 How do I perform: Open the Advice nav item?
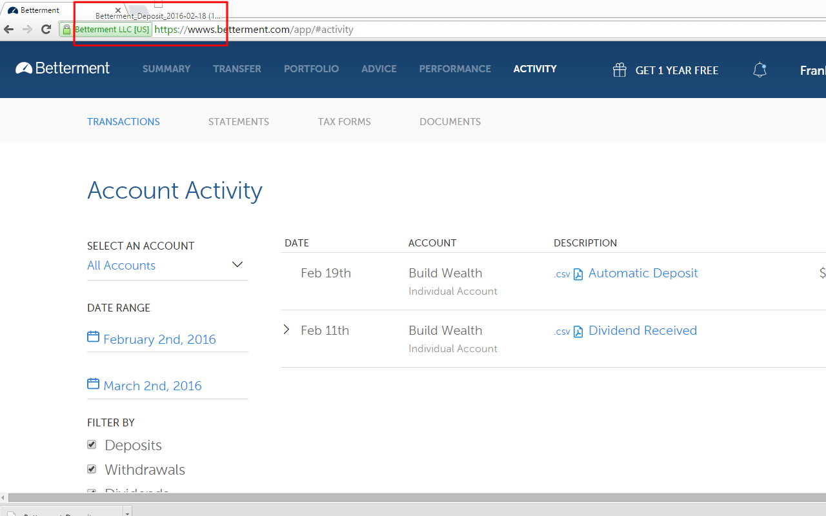(379, 69)
